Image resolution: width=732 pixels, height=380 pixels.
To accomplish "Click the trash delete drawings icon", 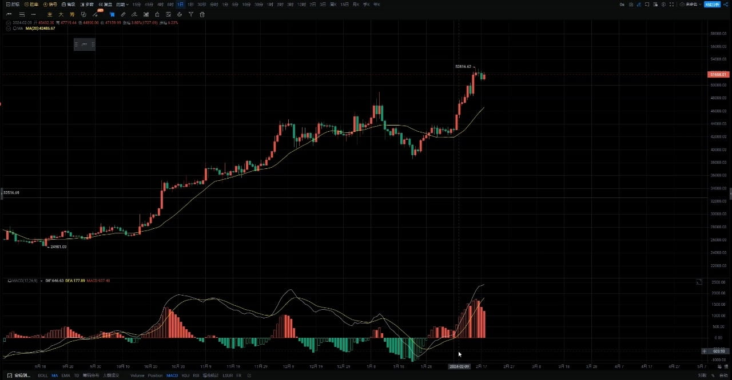I will pyautogui.click(x=202, y=14).
